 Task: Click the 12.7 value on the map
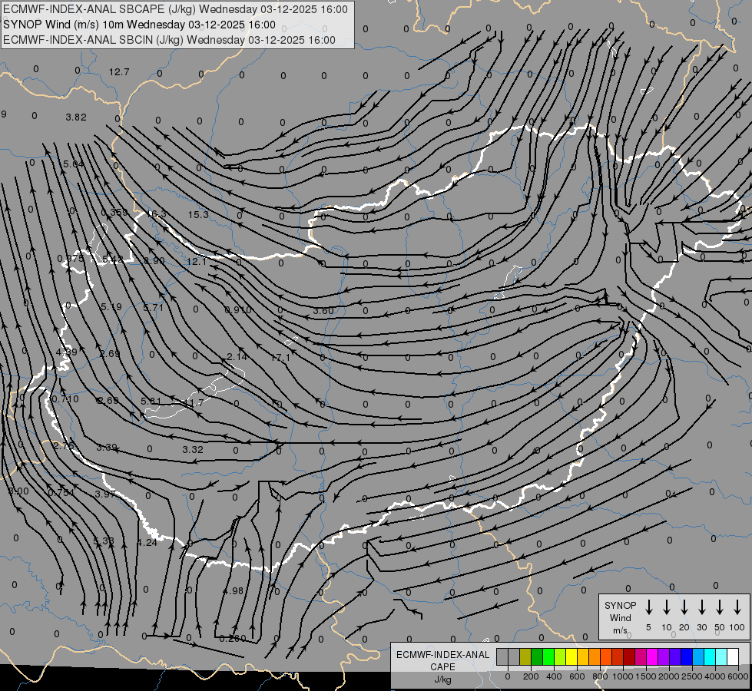click(119, 72)
